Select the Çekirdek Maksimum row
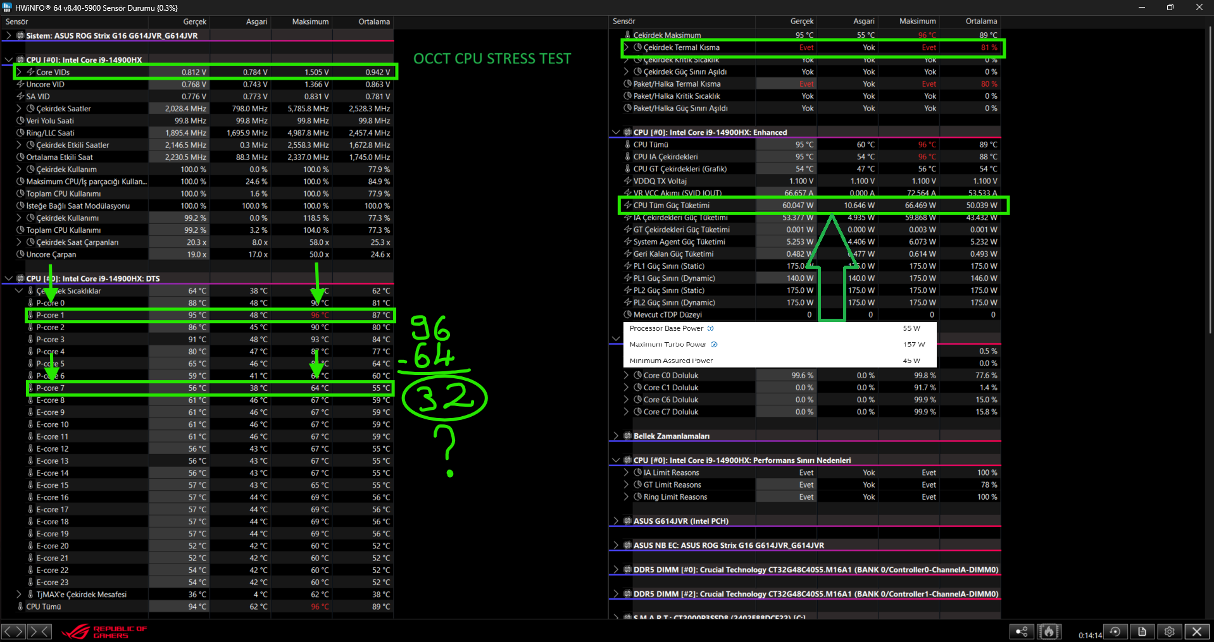The width and height of the screenshot is (1214, 642). pos(805,35)
